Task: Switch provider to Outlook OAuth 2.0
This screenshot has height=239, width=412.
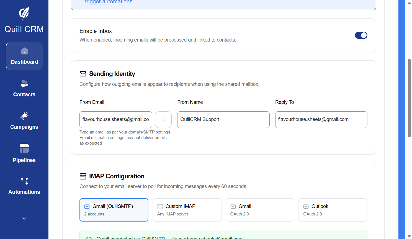Action: pyautogui.click(x=333, y=210)
